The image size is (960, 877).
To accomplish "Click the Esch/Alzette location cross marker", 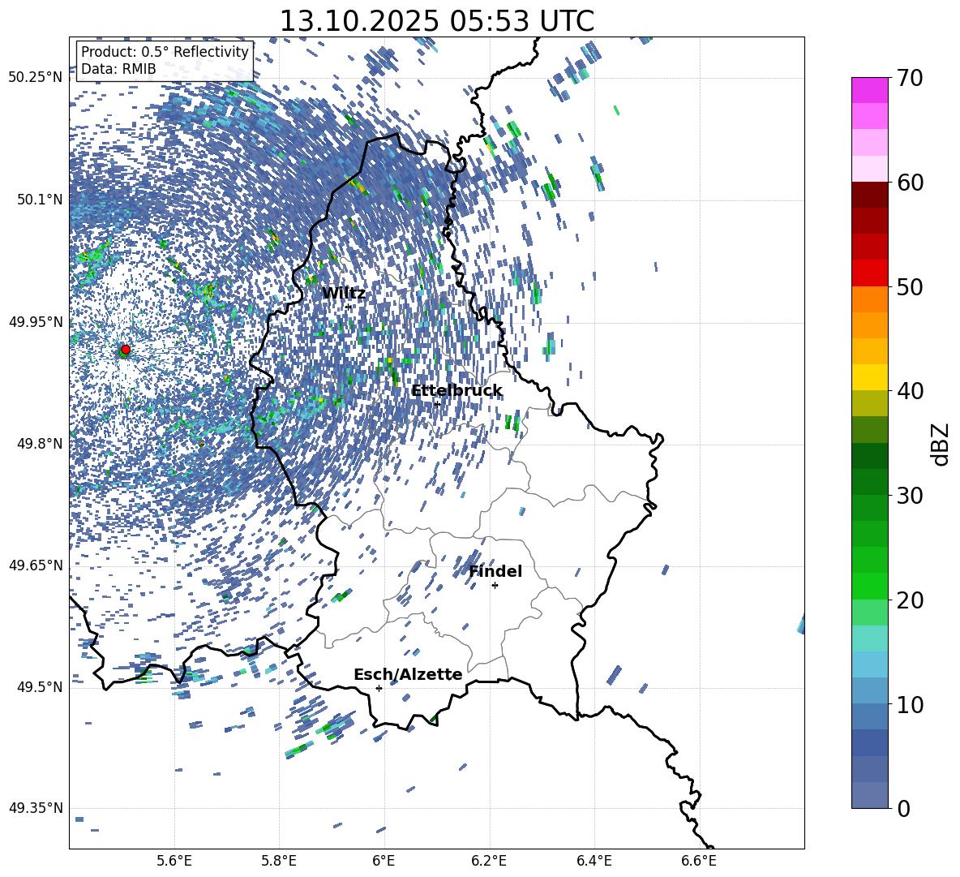I will click(379, 688).
